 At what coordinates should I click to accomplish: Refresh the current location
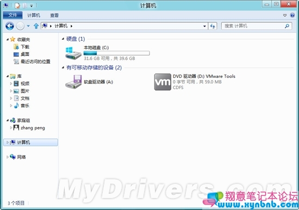coord(213,26)
